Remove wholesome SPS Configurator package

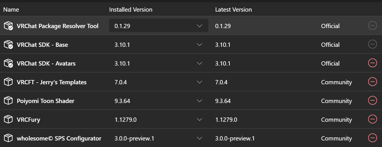[372, 138]
